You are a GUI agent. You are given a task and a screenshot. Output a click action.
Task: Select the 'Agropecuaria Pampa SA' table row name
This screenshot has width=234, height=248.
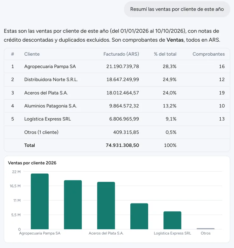(50, 66)
